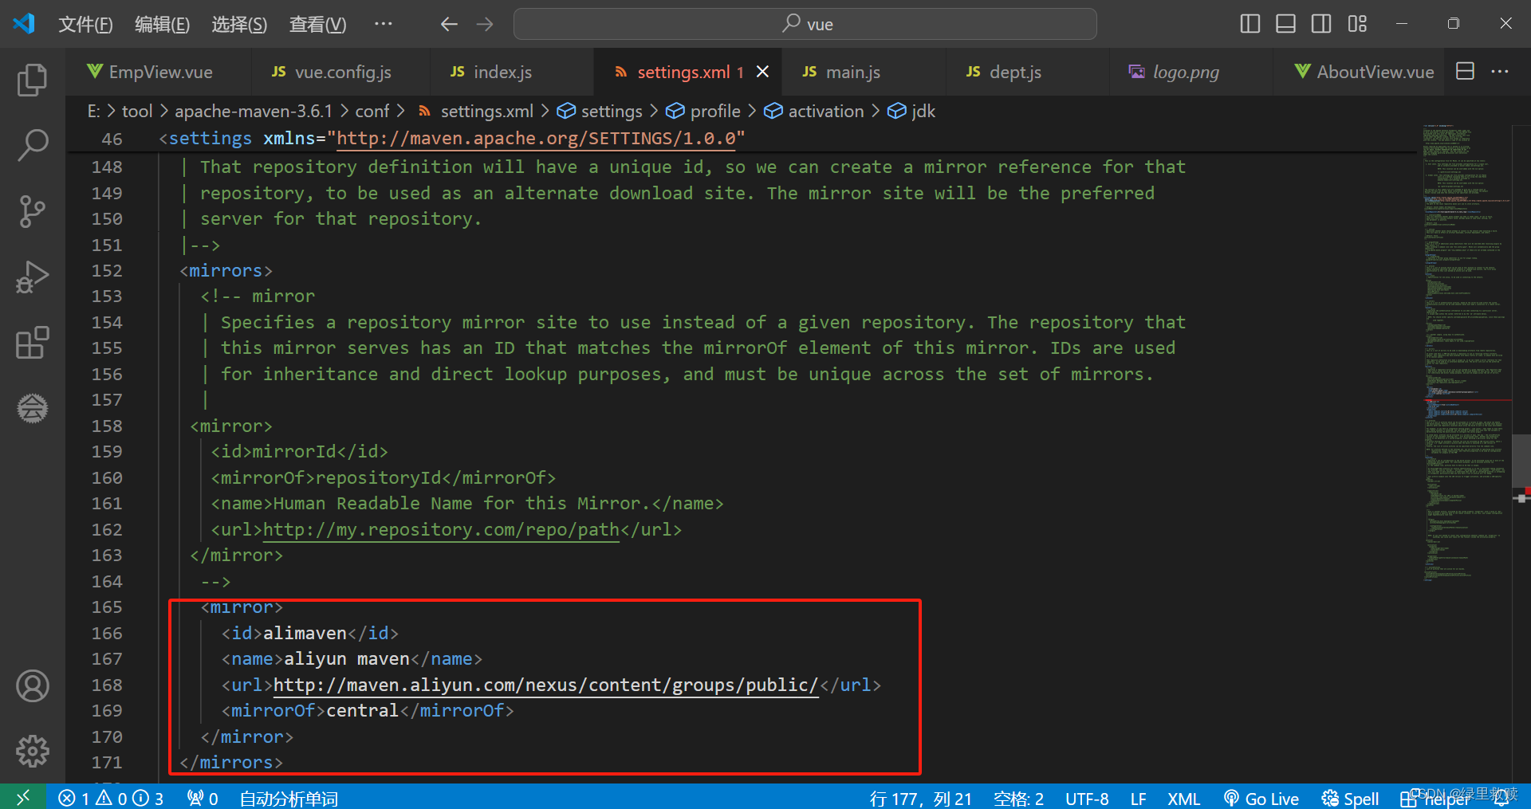Open the 编辑 menu

point(162,24)
